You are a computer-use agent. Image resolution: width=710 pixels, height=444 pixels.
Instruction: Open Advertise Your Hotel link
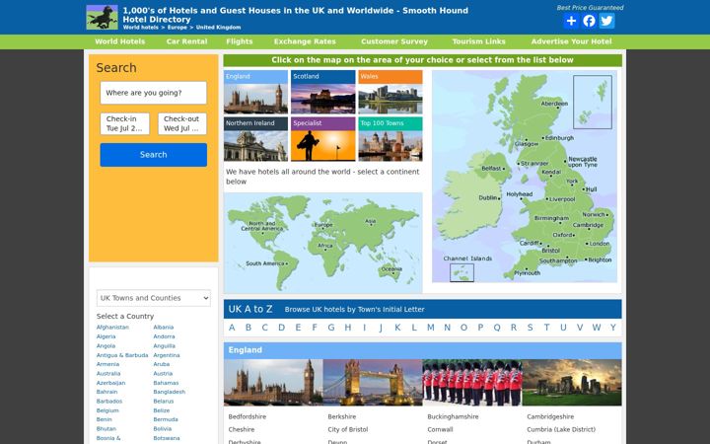coord(571,41)
